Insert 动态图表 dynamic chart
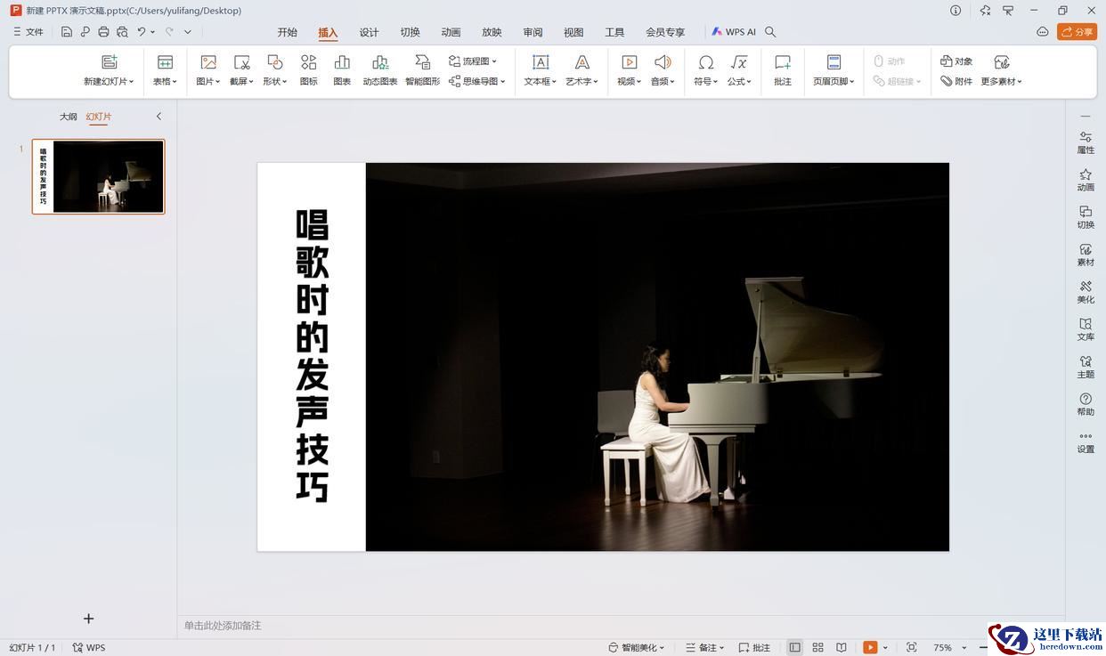The height and width of the screenshot is (656, 1106). (x=380, y=70)
